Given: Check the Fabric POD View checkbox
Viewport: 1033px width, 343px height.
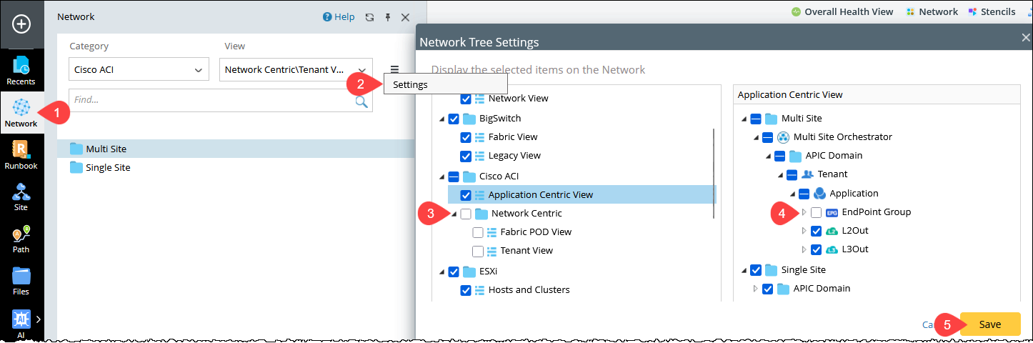Looking at the screenshot, I should (478, 232).
